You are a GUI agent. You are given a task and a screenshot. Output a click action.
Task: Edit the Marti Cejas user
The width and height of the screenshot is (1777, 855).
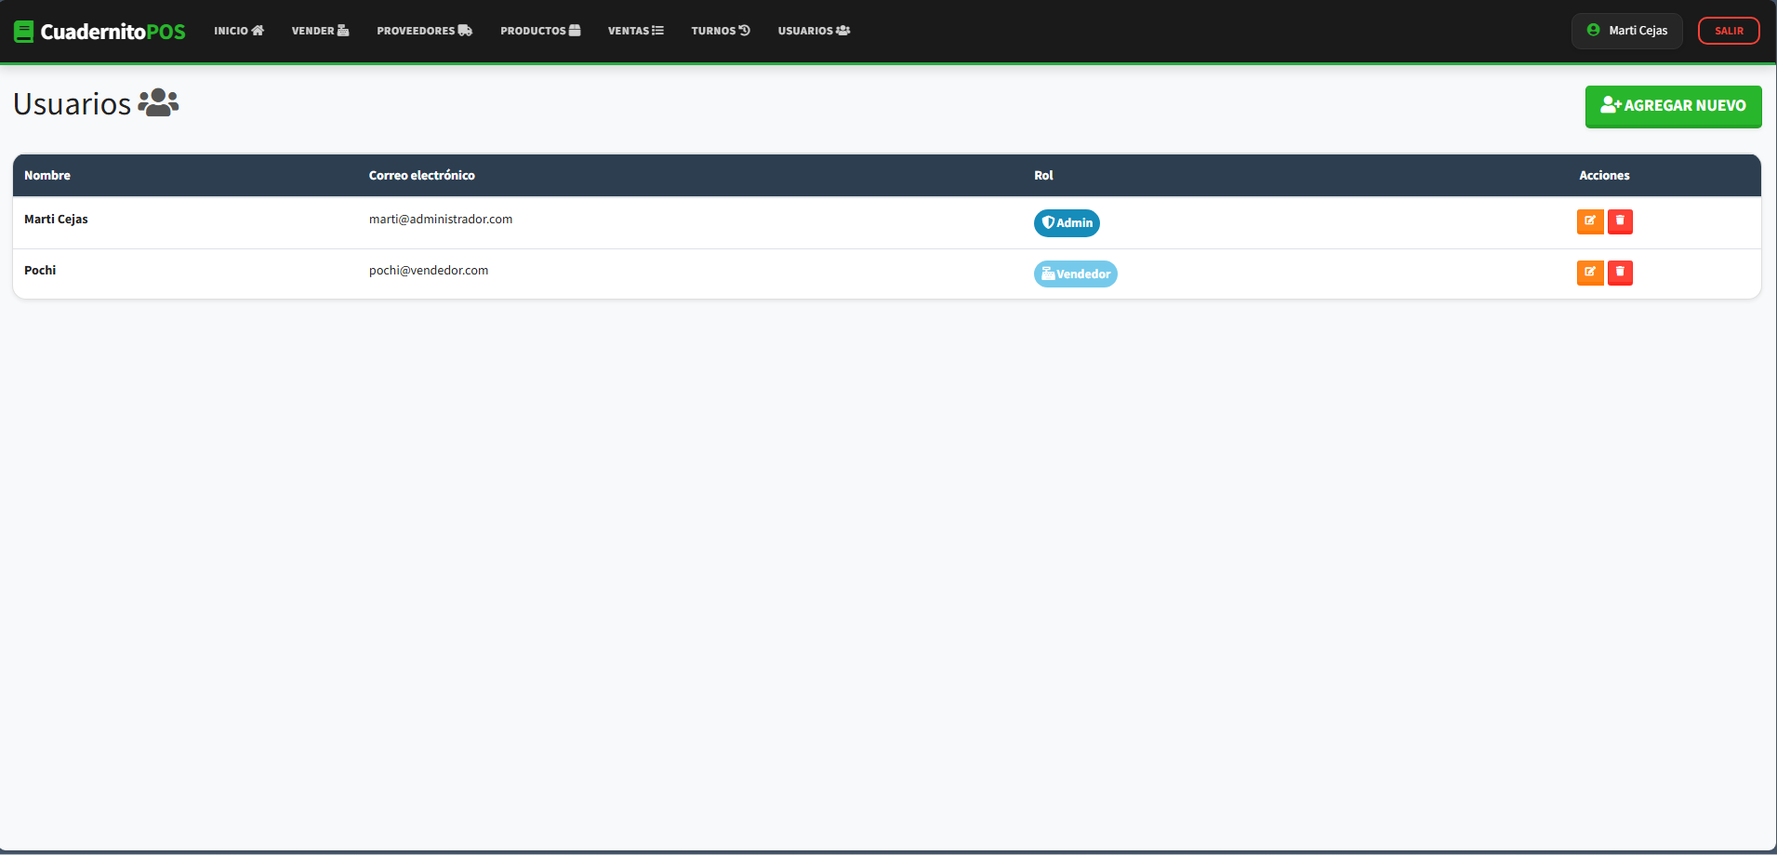1590,221
